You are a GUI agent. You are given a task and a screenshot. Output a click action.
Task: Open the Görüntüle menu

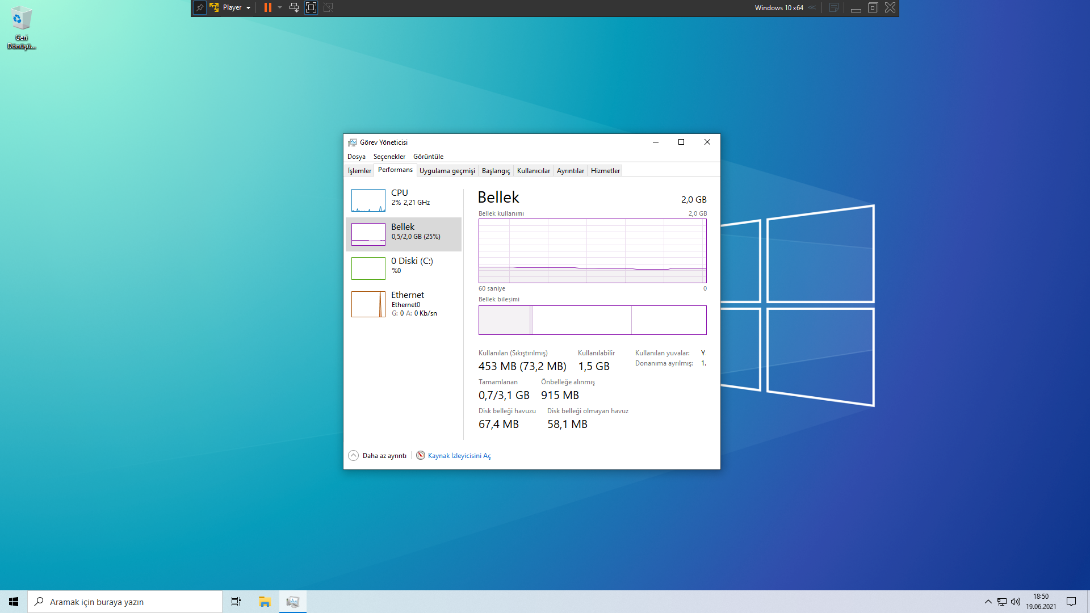pos(429,157)
